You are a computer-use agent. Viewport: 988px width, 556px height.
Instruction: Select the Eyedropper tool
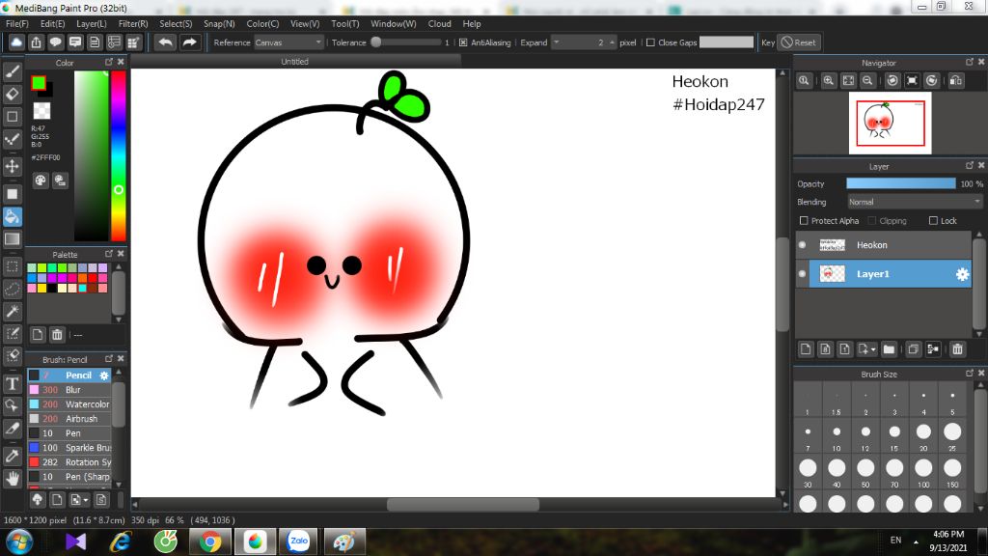click(x=12, y=456)
